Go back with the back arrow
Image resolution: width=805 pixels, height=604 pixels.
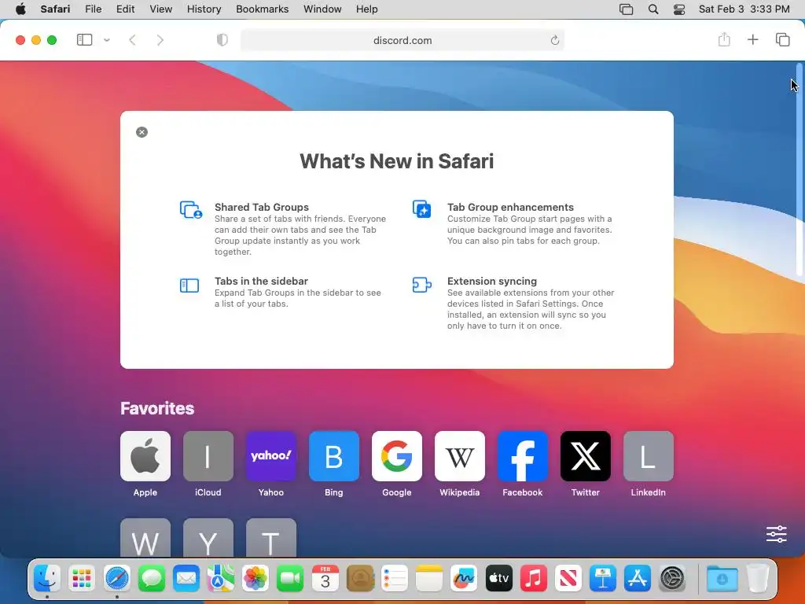pos(132,40)
